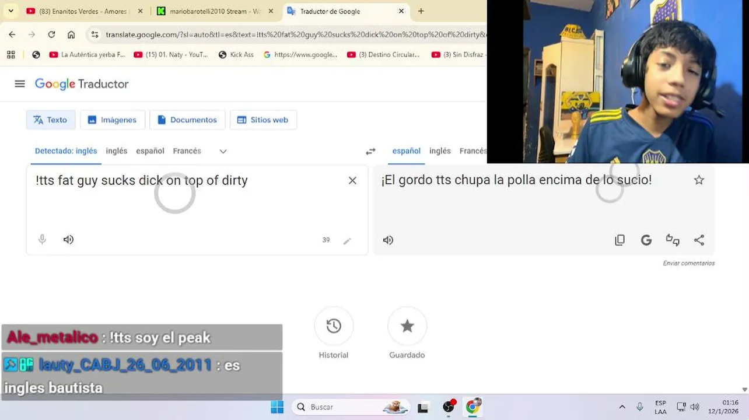Open the handwriting pencil input tool
Image resolution: width=749 pixels, height=420 pixels.
[x=347, y=241]
